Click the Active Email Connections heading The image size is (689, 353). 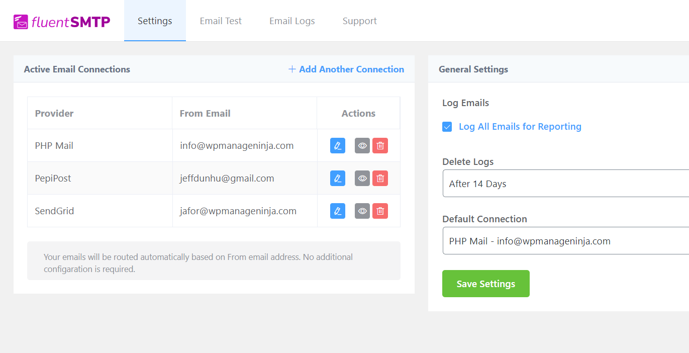(x=77, y=69)
